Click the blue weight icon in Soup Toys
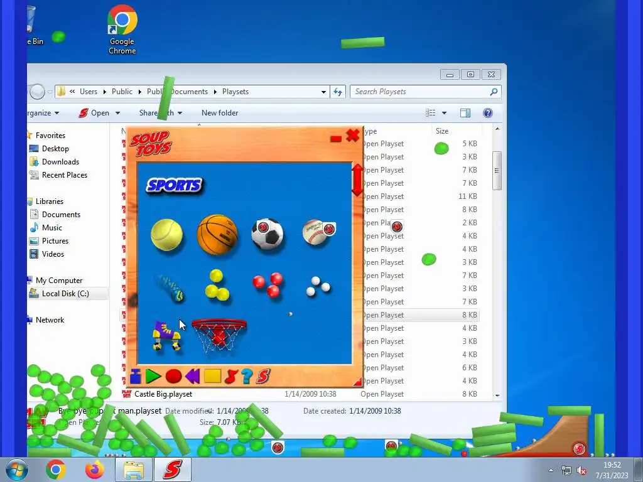The image size is (643, 482). click(136, 376)
